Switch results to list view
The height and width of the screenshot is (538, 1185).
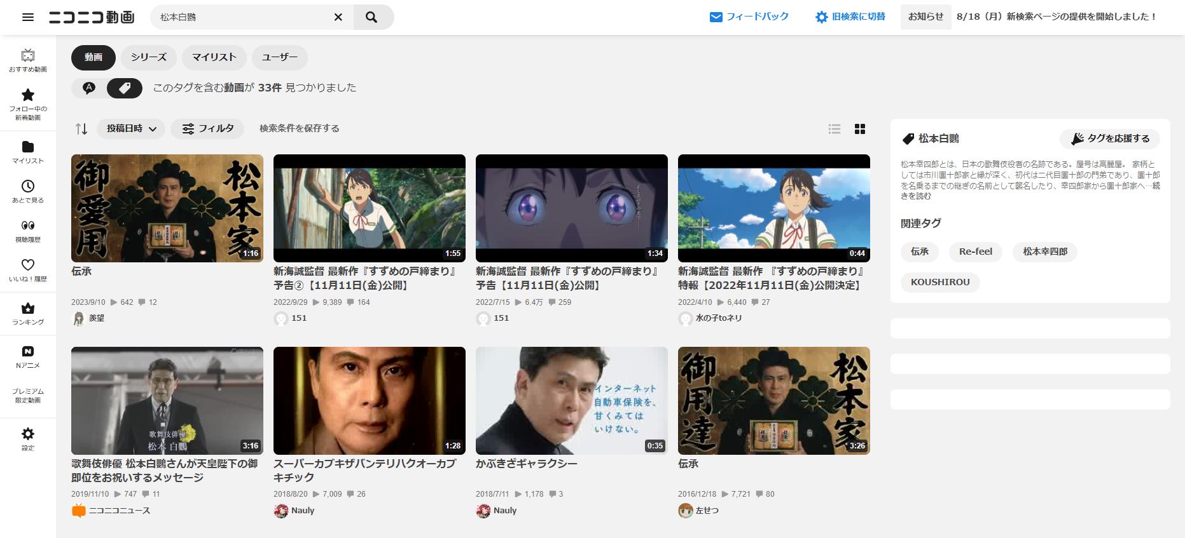coord(835,129)
